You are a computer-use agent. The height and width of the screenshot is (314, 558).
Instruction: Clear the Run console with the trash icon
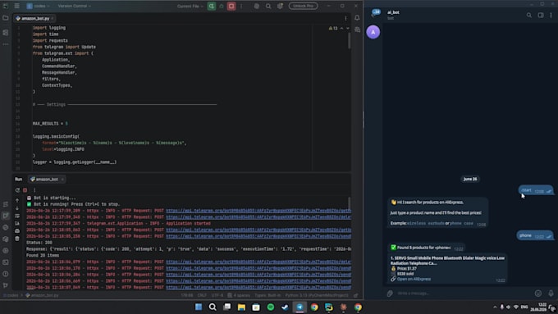(x=17, y=239)
